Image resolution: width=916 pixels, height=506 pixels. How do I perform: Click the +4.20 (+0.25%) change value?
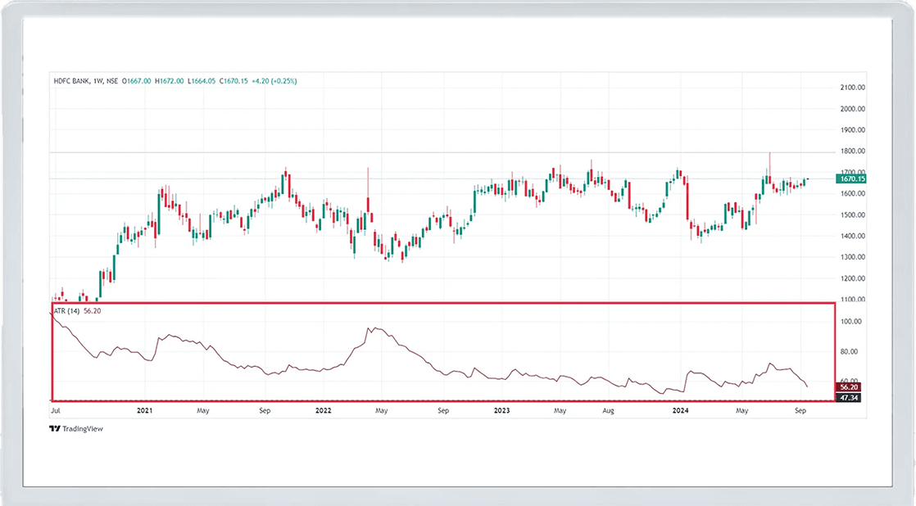(276, 81)
